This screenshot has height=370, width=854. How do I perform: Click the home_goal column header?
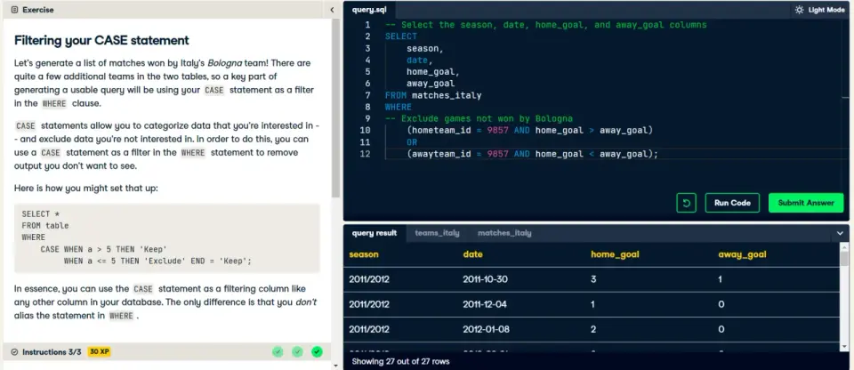click(x=615, y=254)
